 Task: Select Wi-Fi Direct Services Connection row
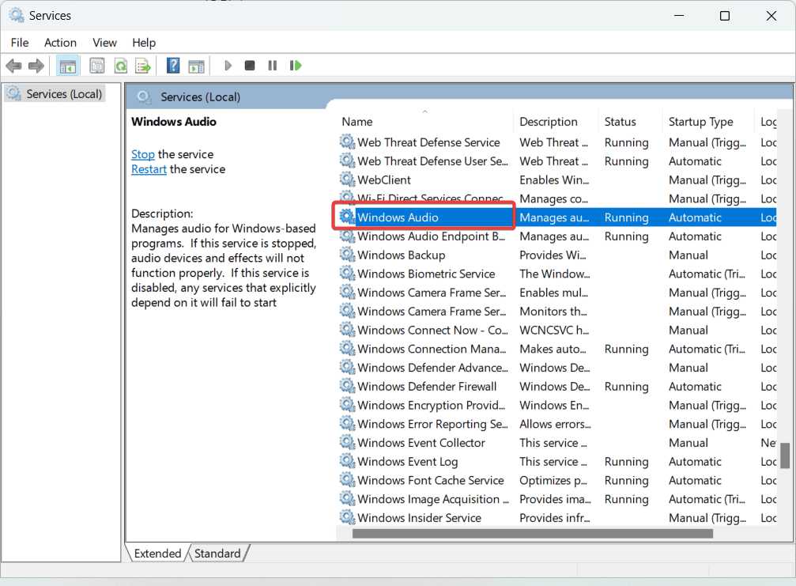tap(557, 198)
